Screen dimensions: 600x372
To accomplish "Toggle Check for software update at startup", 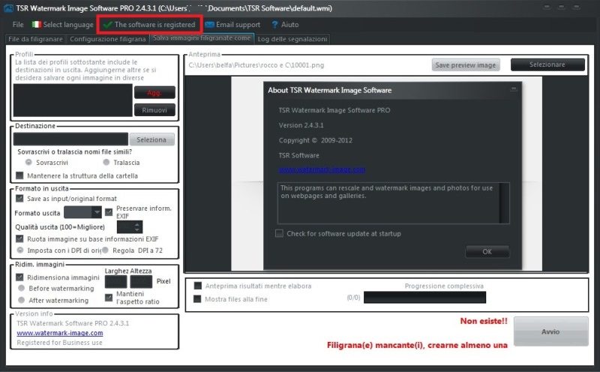I will [x=279, y=233].
